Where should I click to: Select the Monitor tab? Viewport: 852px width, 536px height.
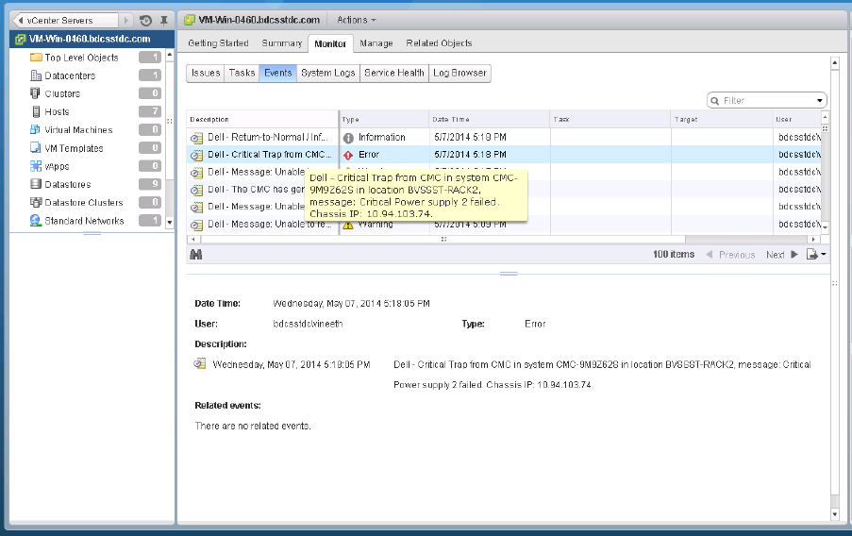[x=330, y=44]
